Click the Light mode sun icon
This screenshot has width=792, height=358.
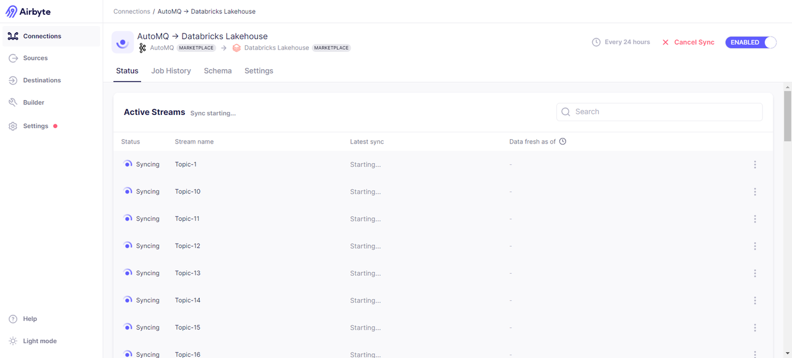coord(13,341)
